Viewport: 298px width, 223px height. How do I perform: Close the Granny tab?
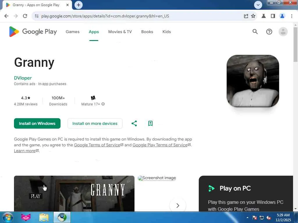point(68,5)
